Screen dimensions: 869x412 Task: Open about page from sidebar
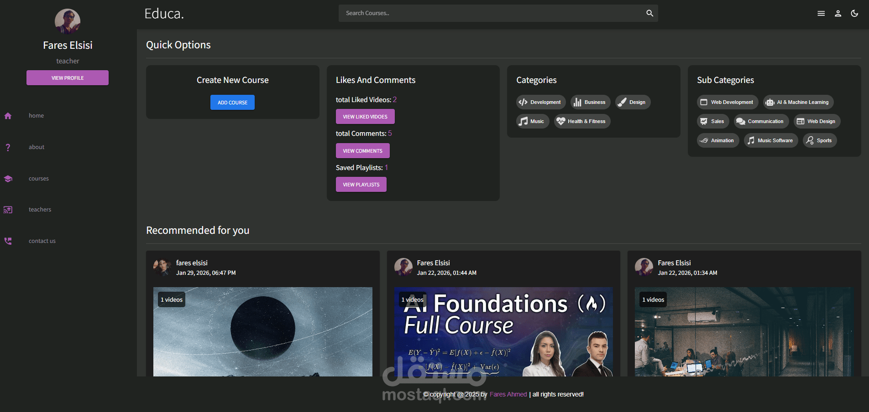coord(37,147)
